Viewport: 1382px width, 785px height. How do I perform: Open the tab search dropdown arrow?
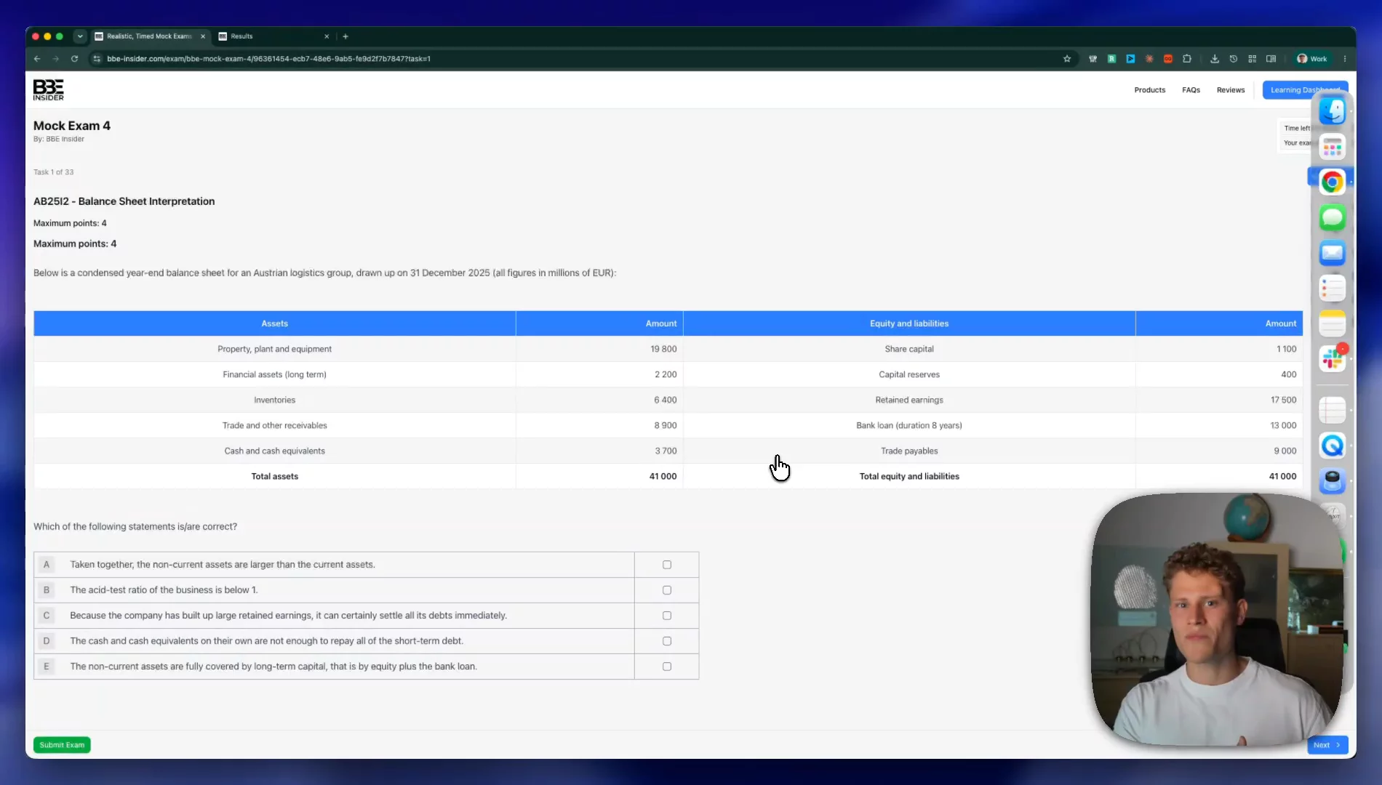coord(80,36)
